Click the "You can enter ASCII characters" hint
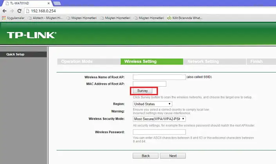The height and width of the screenshot is (164, 276). pyautogui.click(x=193, y=139)
